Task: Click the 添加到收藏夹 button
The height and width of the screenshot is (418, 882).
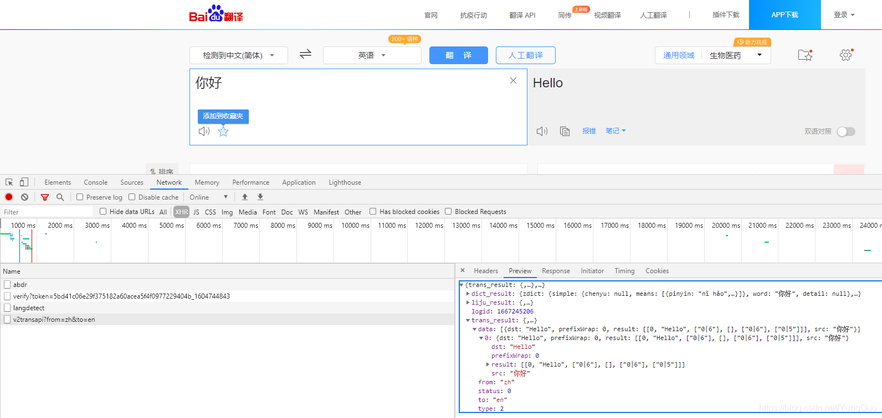Action: coord(223,116)
